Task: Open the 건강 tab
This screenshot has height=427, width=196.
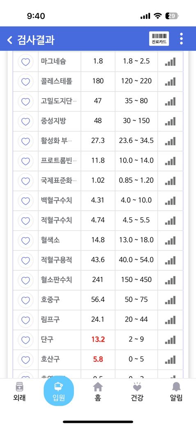Action: pyautogui.click(x=137, y=392)
